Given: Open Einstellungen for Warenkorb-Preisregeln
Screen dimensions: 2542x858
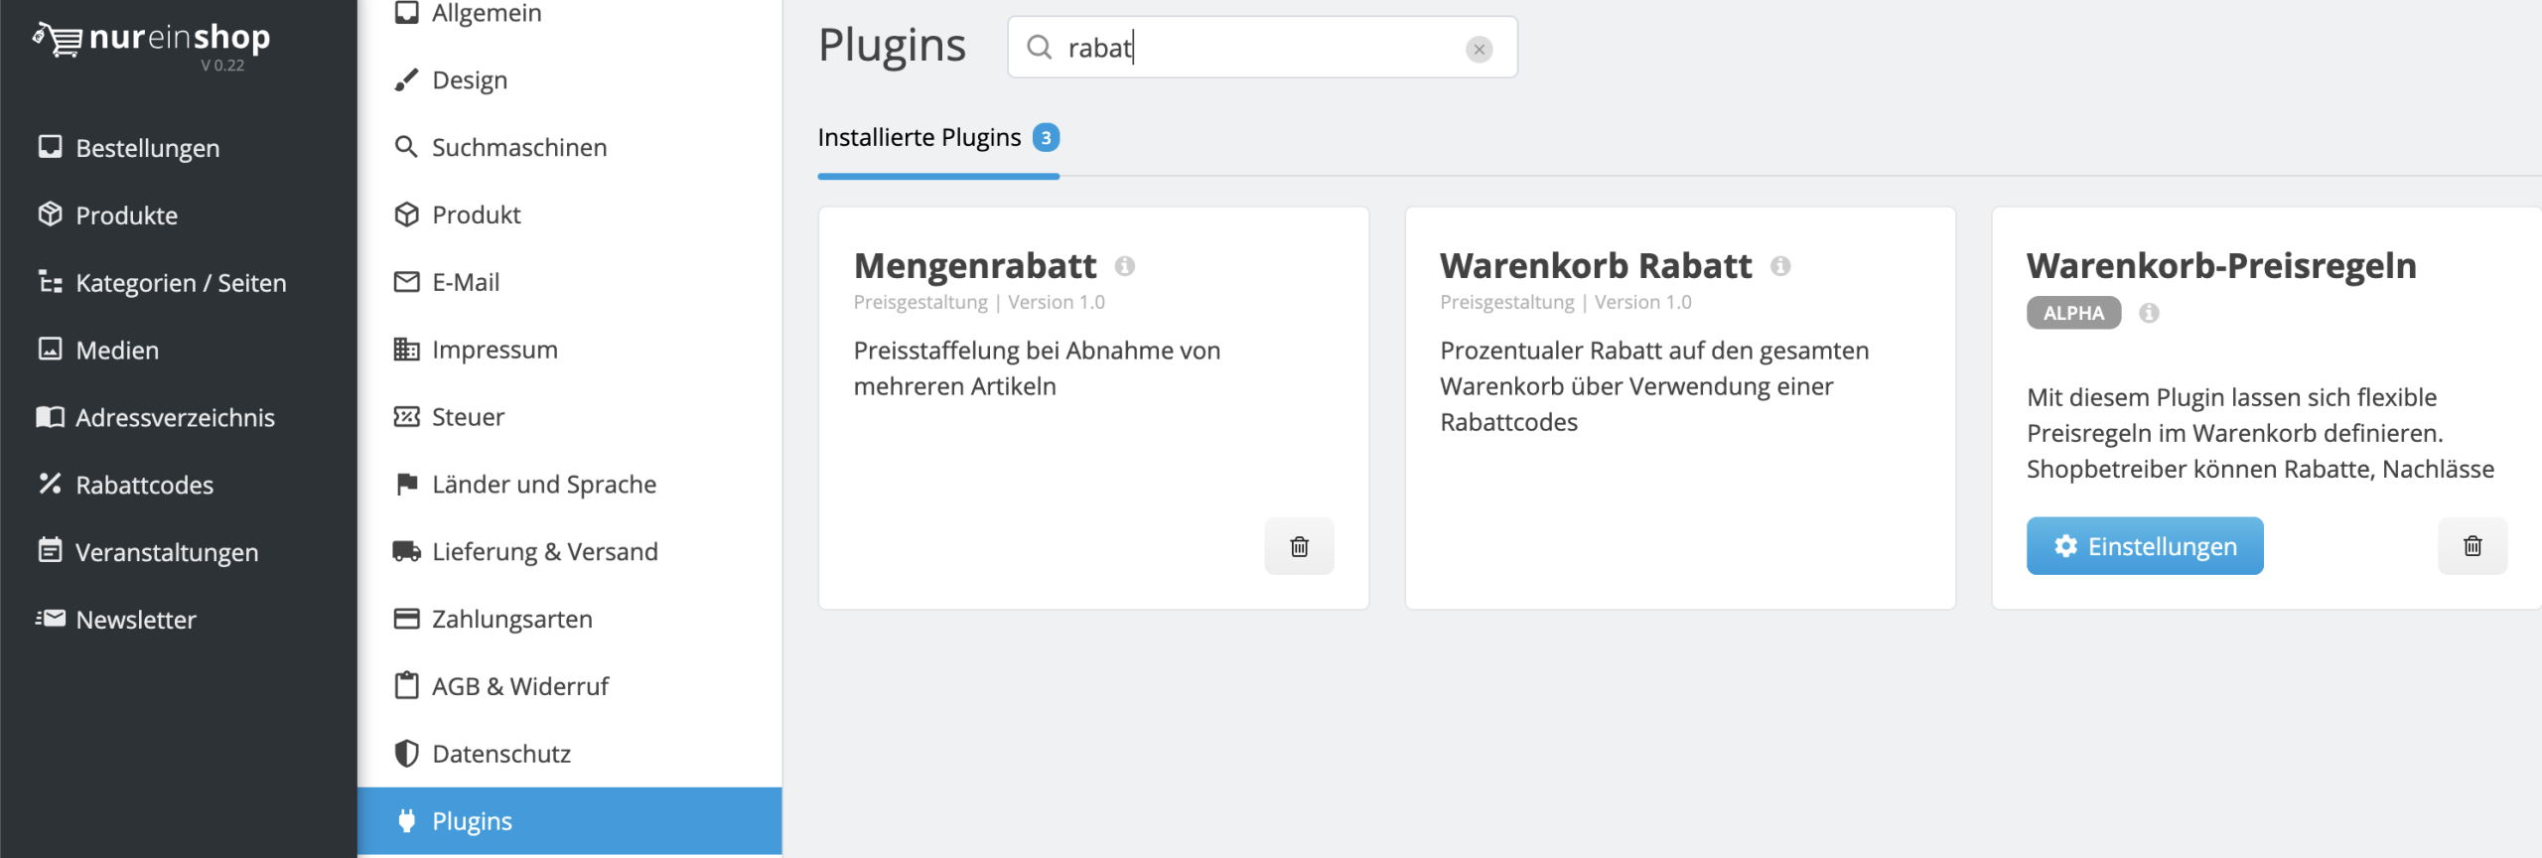Looking at the screenshot, I should [2144, 546].
